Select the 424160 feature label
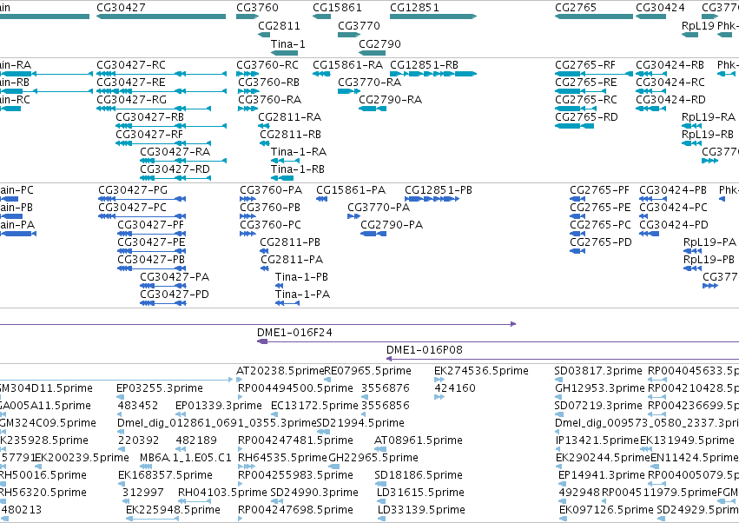 455,388
